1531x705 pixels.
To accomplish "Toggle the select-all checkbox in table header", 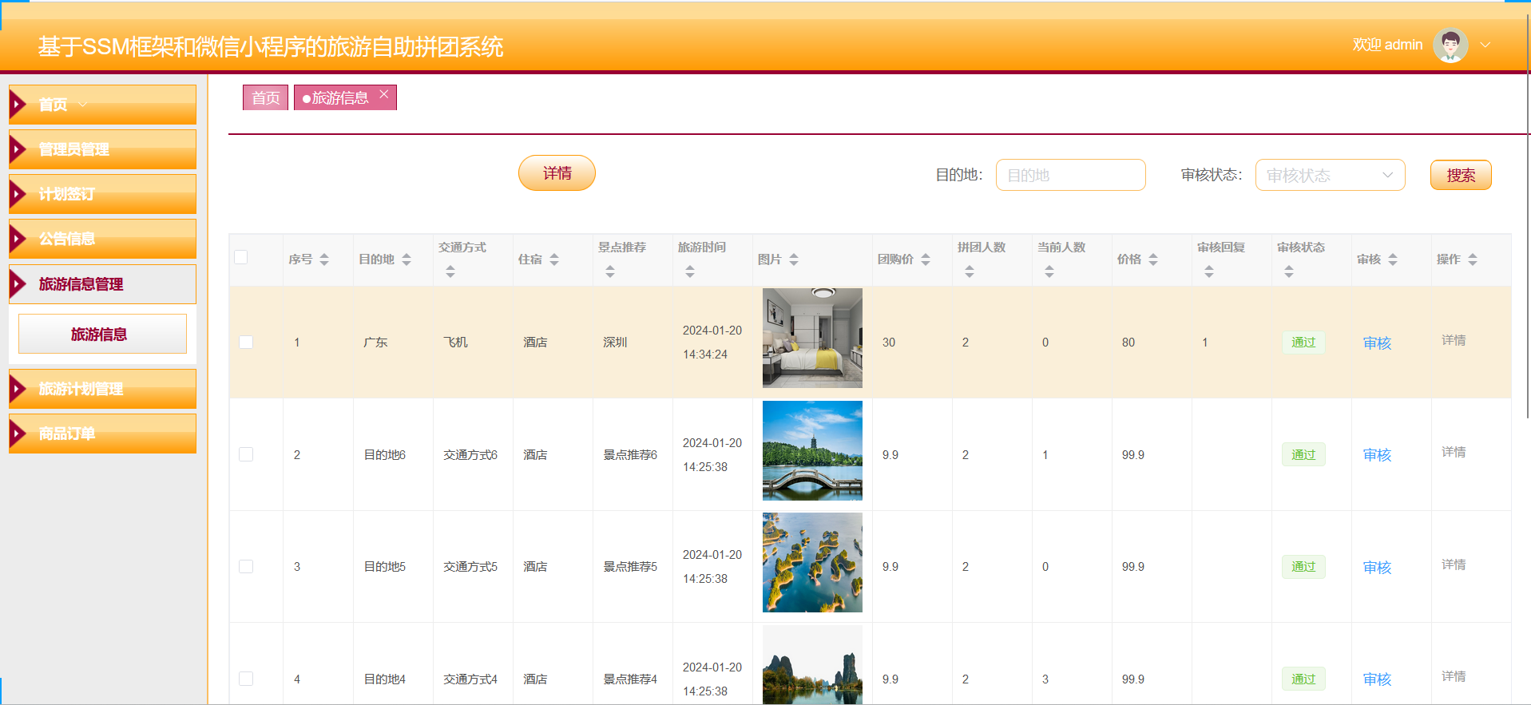I will [241, 257].
